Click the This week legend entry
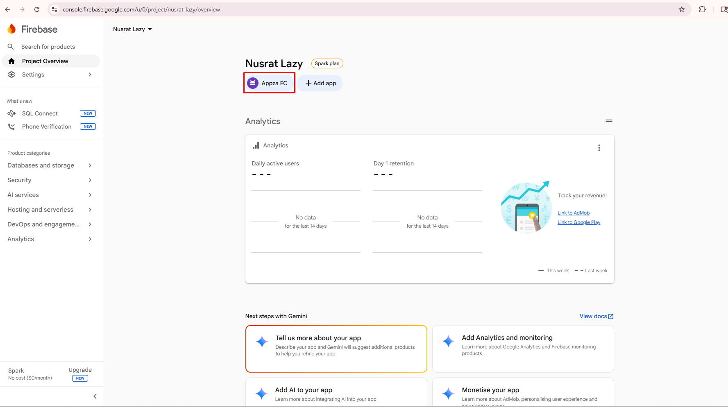Image resolution: width=728 pixels, height=407 pixels. 553,271
